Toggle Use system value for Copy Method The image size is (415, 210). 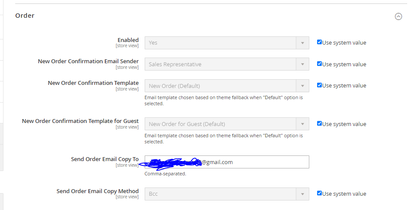point(319,193)
